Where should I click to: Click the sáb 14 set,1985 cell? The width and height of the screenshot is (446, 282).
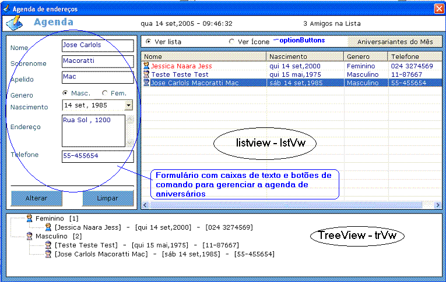click(296, 83)
